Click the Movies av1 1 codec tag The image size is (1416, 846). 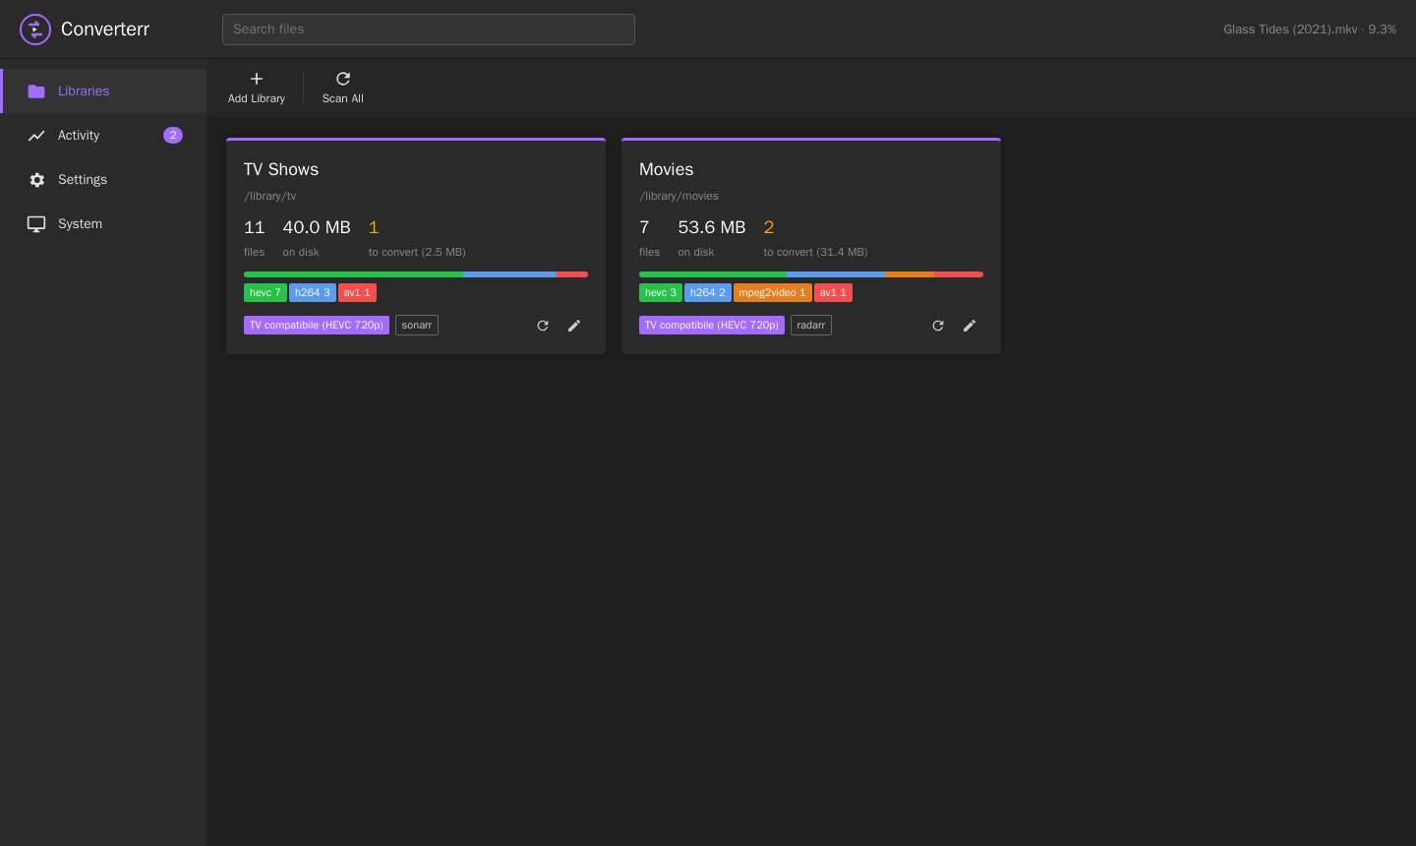(833, 292)
